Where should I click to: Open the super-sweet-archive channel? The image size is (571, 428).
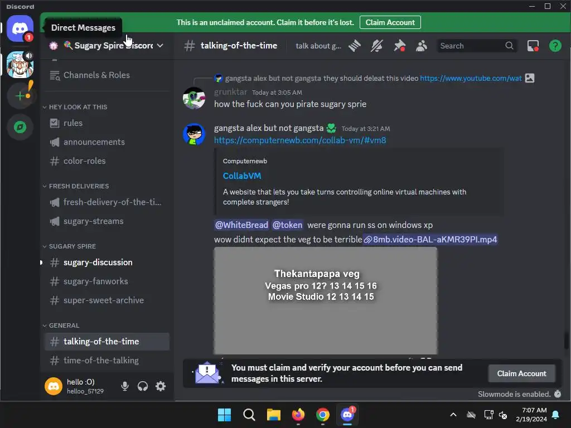[x=107, y=300]
